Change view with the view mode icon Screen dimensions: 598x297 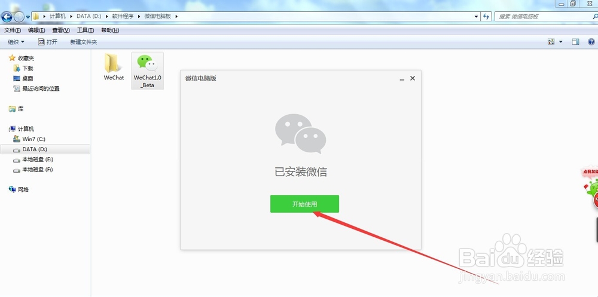[x=551, y=42]
